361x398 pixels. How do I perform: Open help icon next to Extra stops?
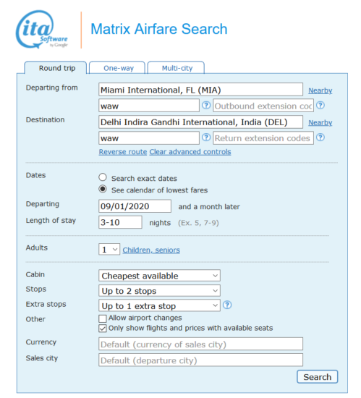pos(227,305)
